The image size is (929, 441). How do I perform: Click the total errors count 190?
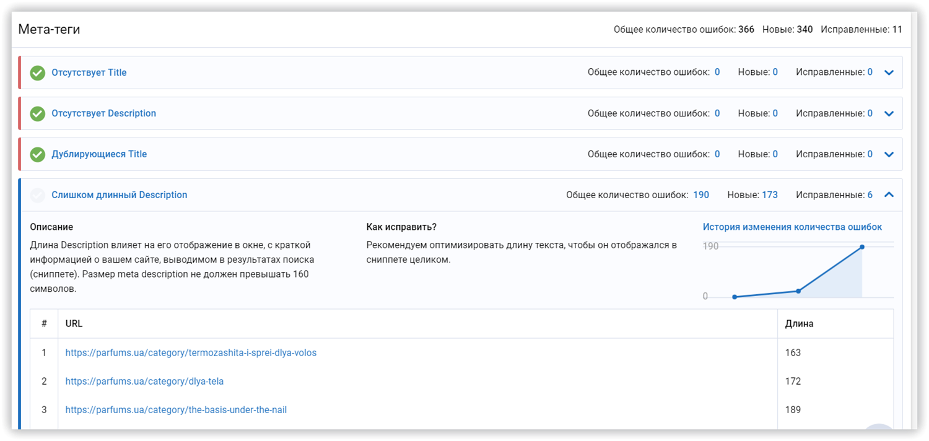pos(701,195)
